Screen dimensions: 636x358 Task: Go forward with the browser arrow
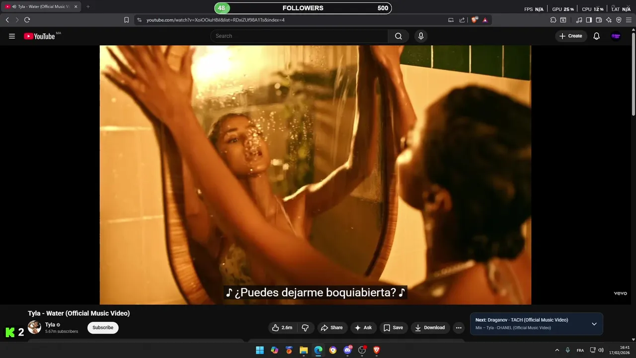point(17,20)
